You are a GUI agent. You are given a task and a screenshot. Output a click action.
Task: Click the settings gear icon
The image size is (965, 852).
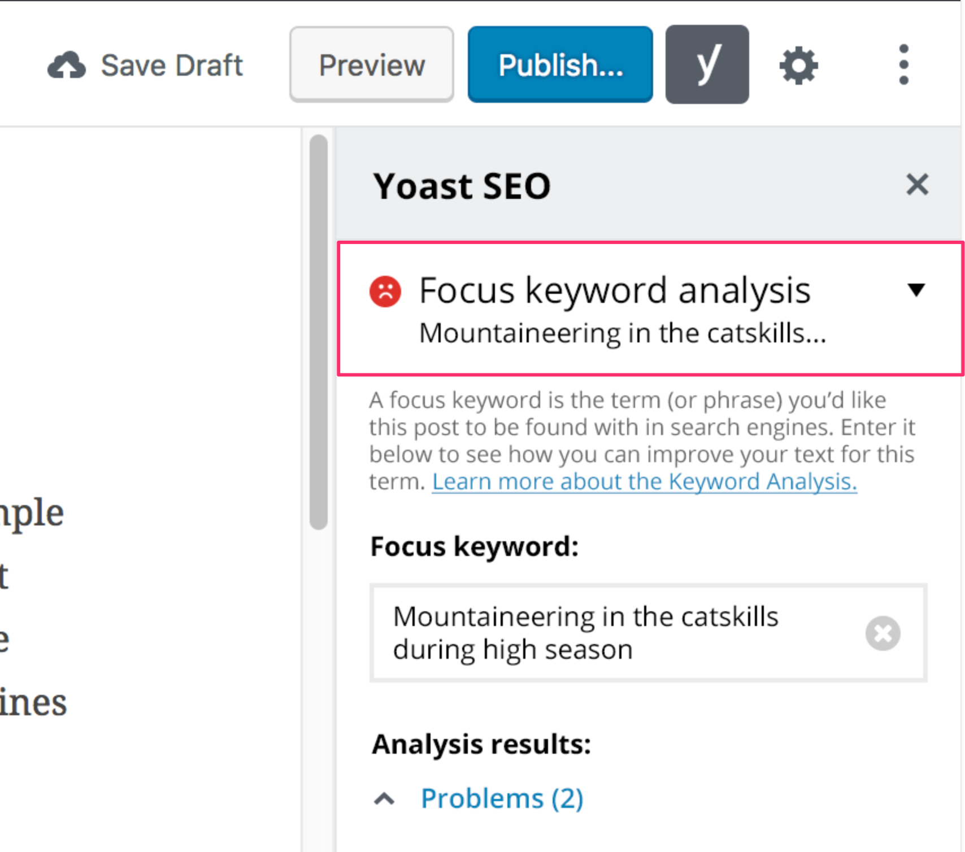[798, 64]
